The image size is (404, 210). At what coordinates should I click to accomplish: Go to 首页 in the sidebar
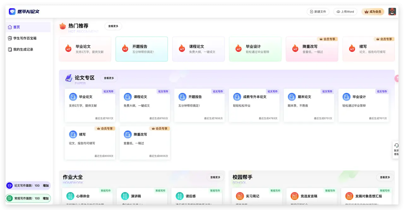point(28,27)
